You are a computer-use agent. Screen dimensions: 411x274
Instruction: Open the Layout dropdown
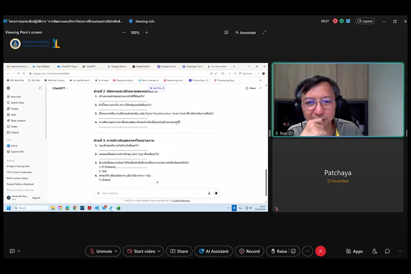(x=364, y=21)
